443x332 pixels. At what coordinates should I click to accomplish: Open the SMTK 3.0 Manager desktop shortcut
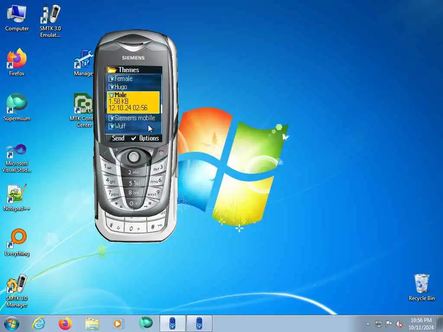click(x=17, y=291)
